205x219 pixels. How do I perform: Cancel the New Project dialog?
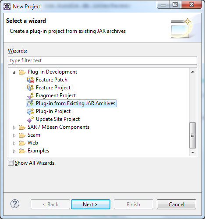(x=177, y=205)
